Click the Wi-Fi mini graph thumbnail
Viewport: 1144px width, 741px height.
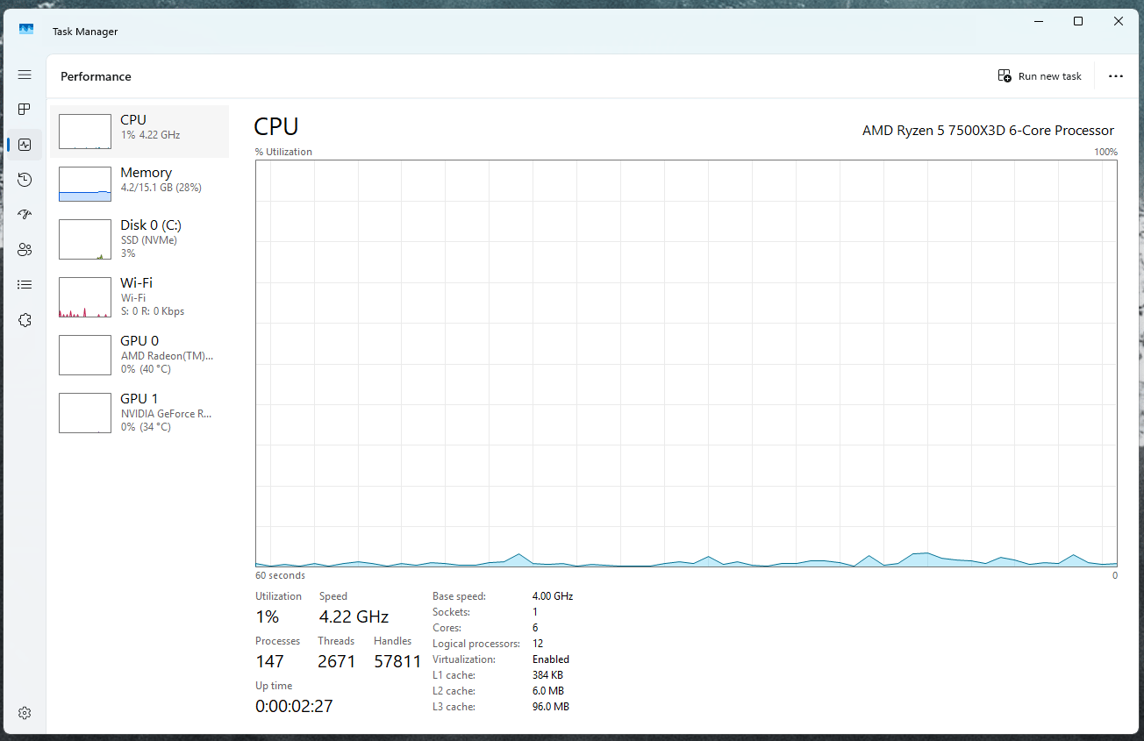click(x=85, y=297)
